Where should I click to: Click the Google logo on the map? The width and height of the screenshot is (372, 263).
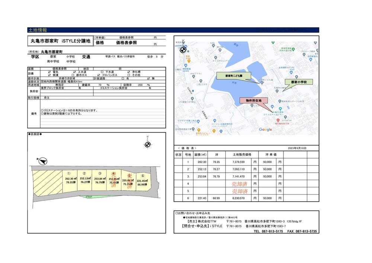(x=265, y=129)
